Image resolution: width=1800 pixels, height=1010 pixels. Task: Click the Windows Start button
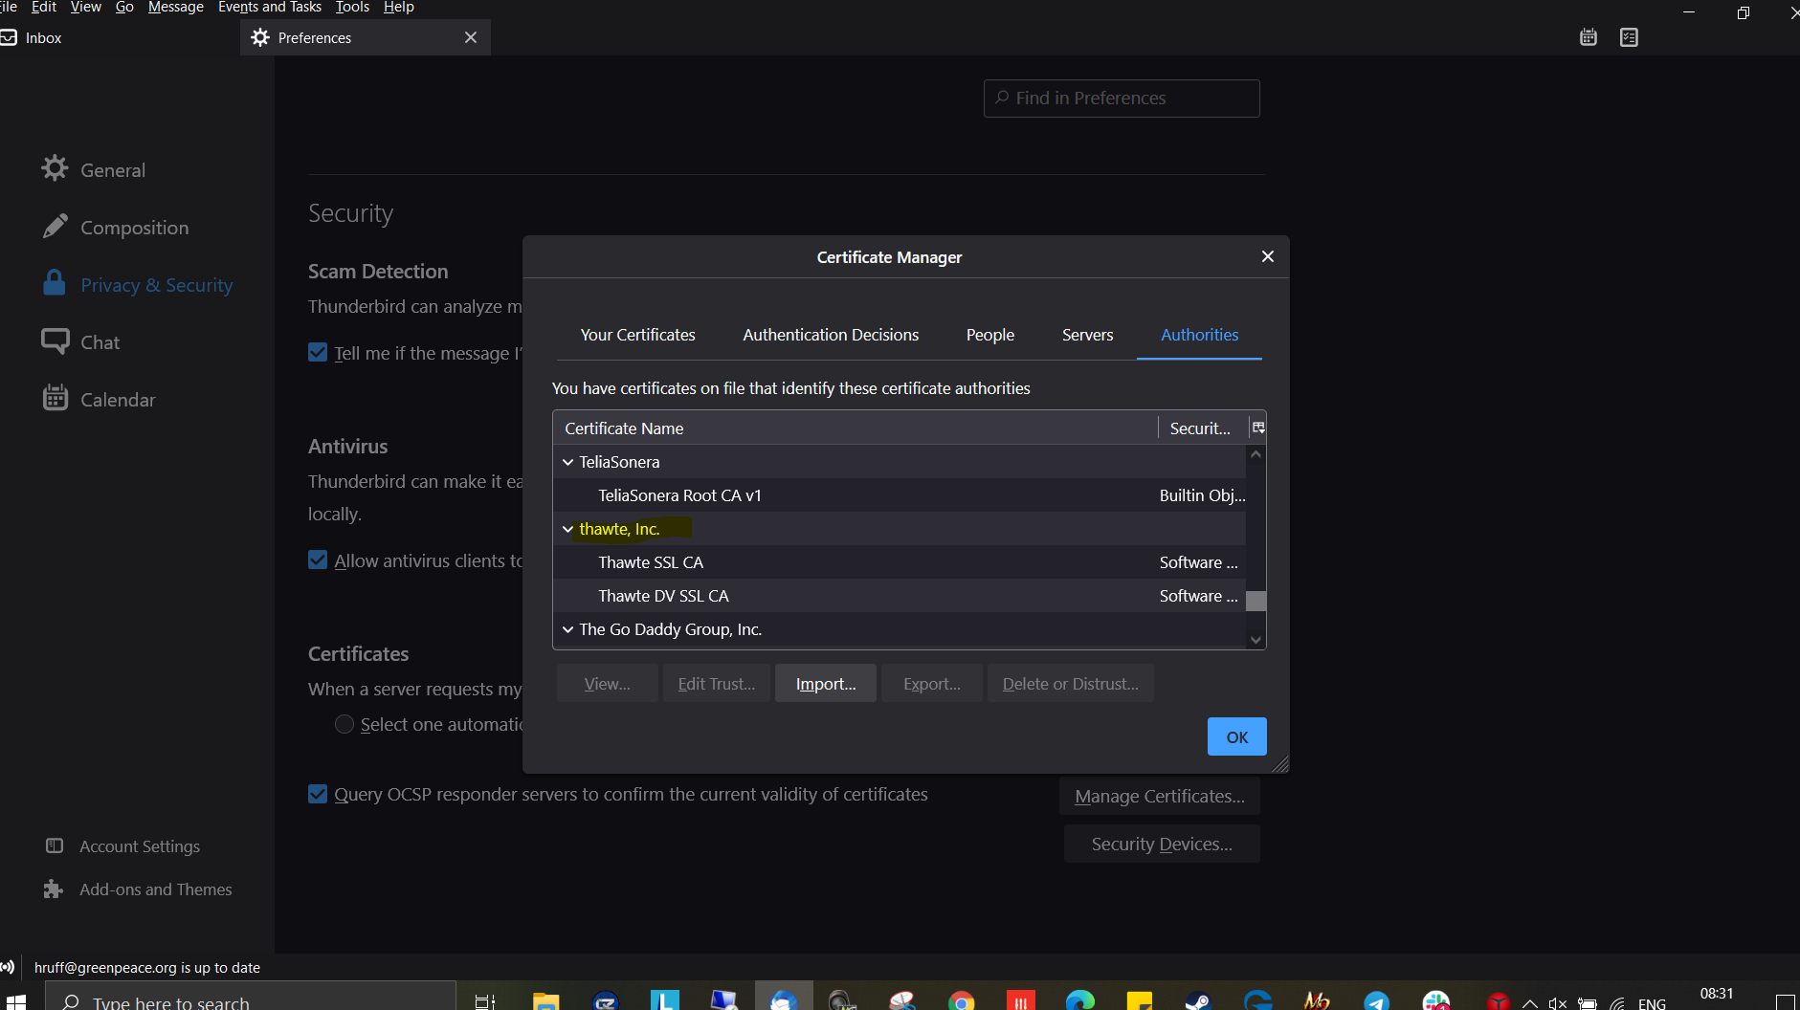click(15, 1001)
